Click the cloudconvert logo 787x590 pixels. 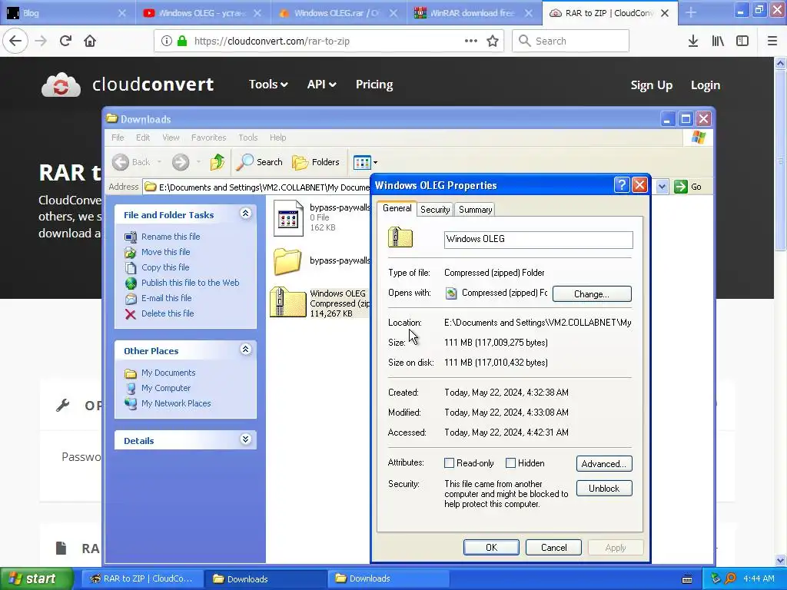pyautogui.click(x=128, y=85)
